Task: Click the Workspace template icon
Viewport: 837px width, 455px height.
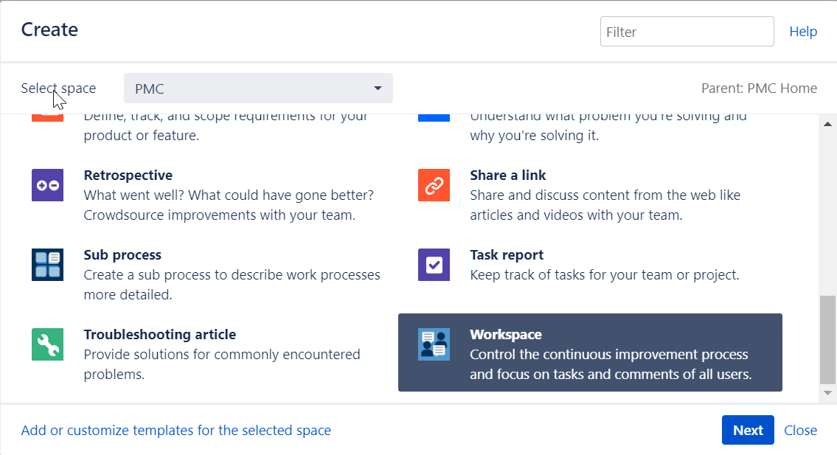Action: tap(434, 344)
